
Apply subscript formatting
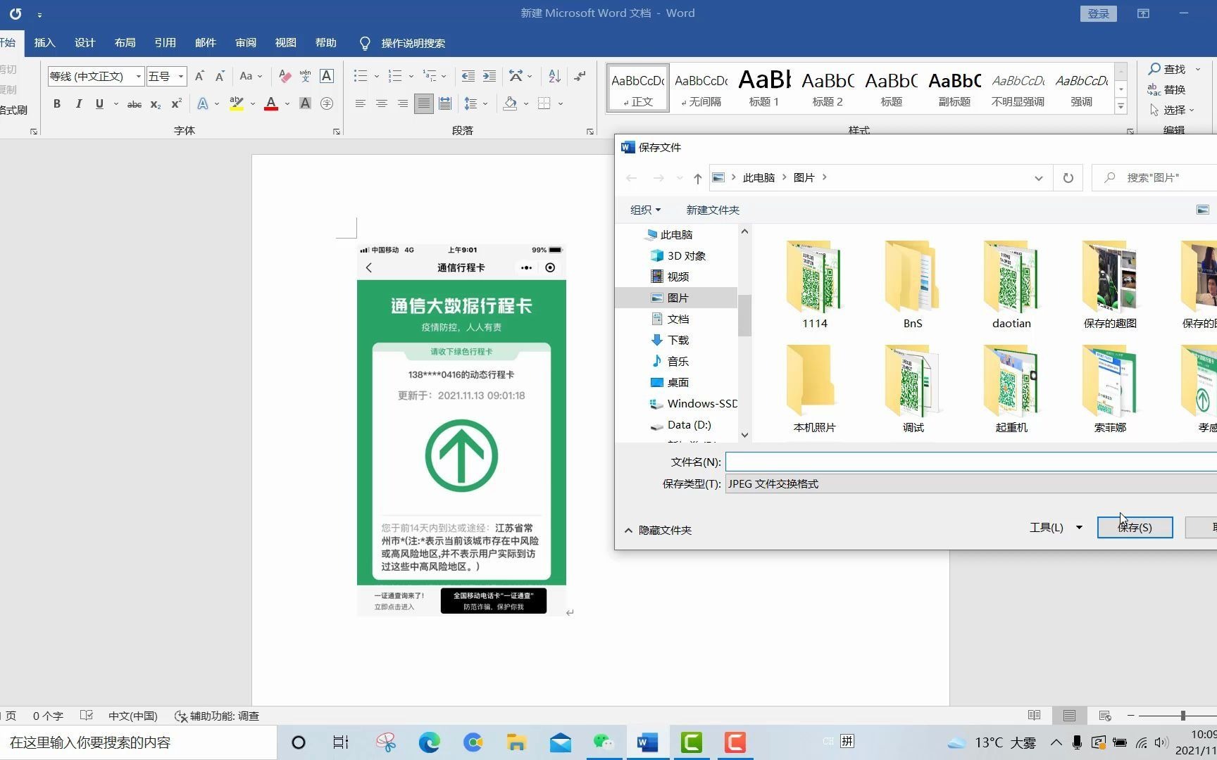click(156, 103)
